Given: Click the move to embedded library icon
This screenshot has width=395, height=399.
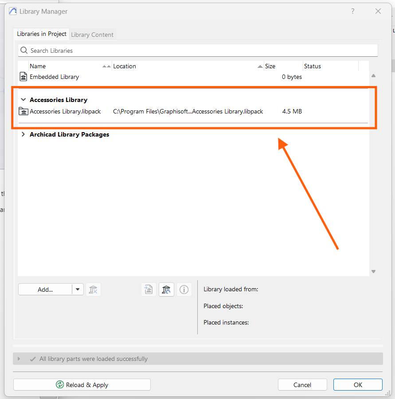Looking at the screenshot, I should click(149, 289).
